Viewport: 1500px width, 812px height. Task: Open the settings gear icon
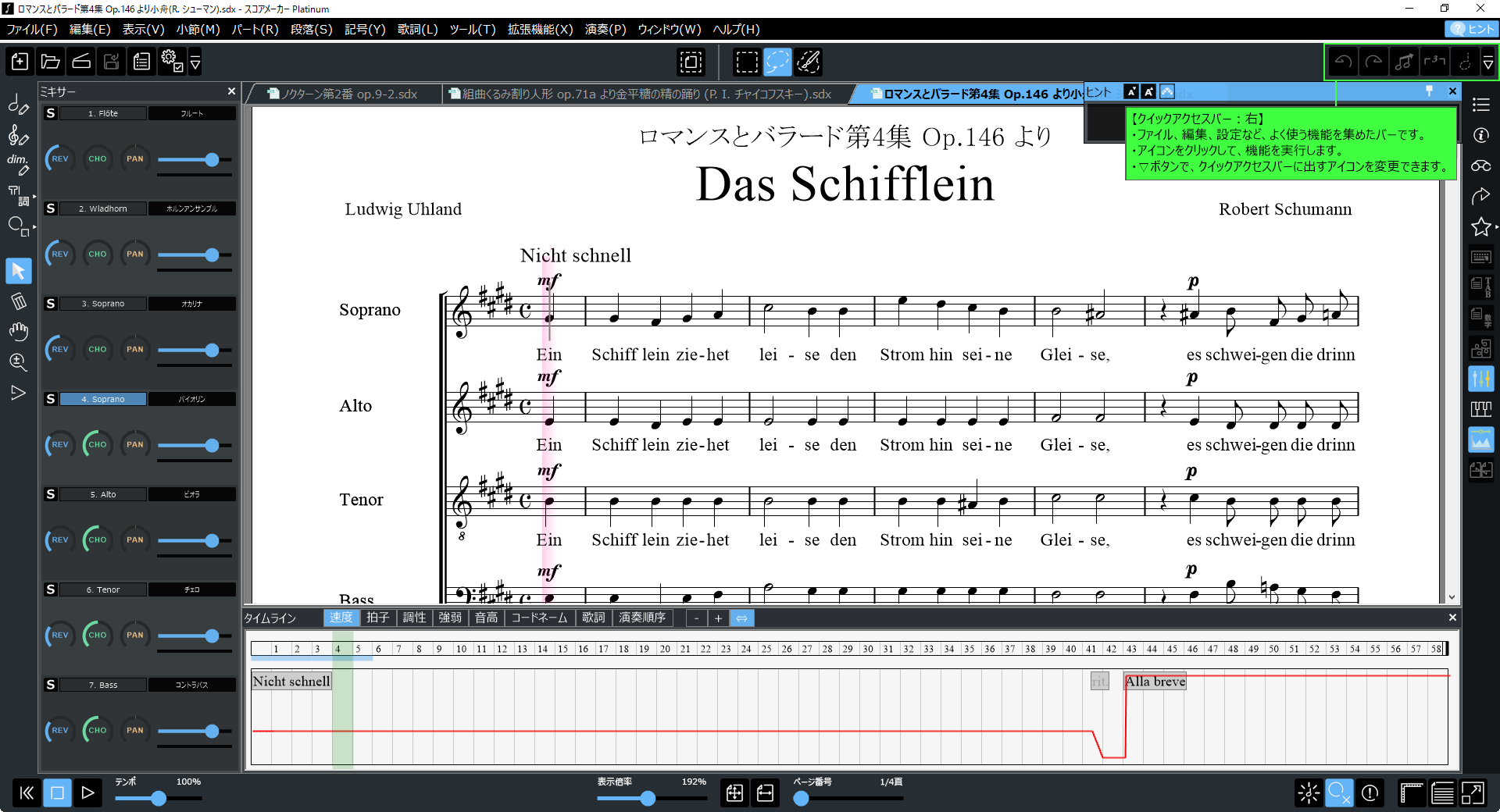point(171,62)
